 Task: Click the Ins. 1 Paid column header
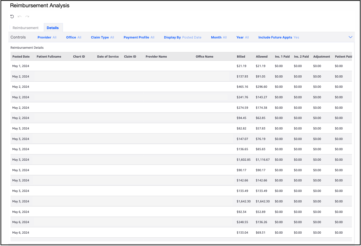click(282, 57)
